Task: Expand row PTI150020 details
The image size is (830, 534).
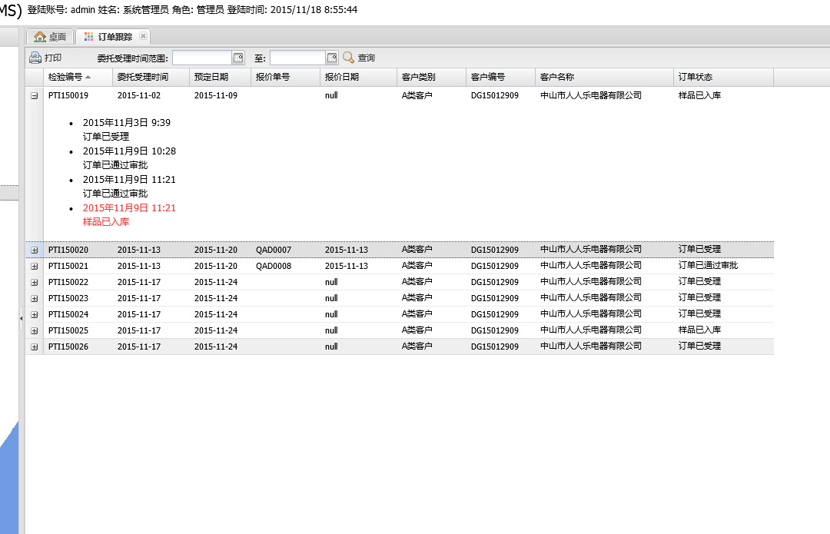Action: (34, 250)
